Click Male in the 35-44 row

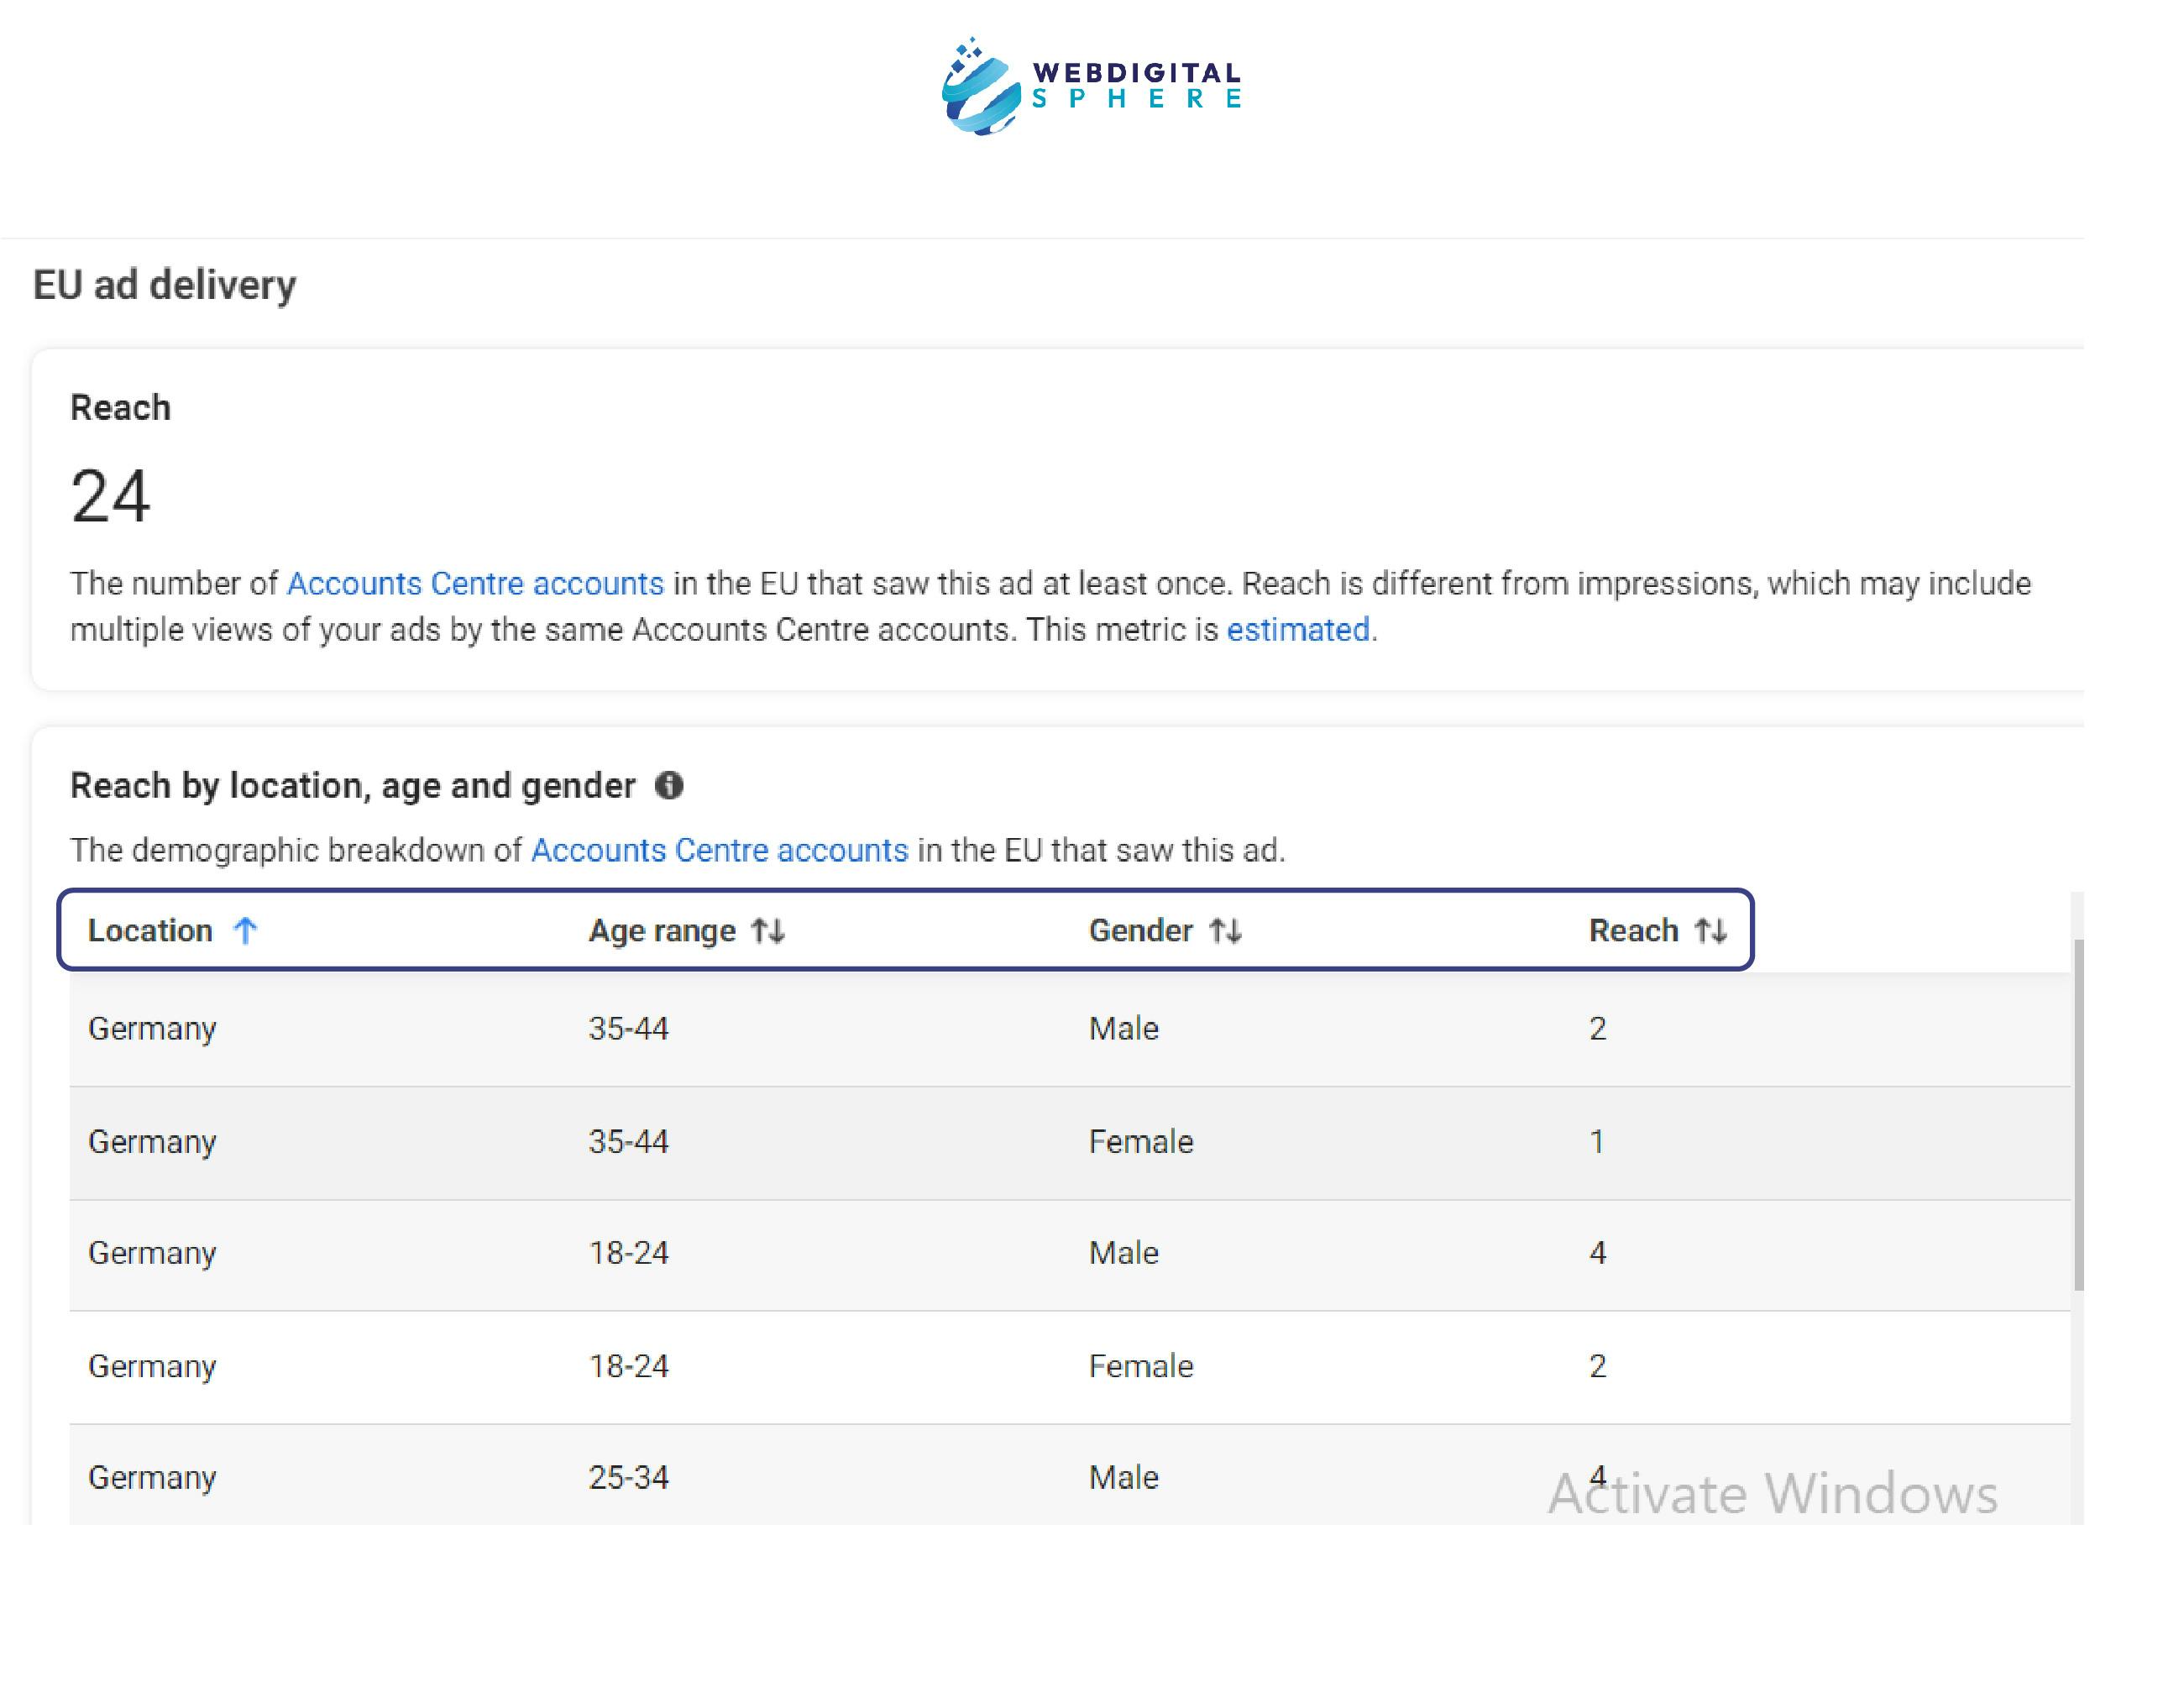click(1124, 1029)
